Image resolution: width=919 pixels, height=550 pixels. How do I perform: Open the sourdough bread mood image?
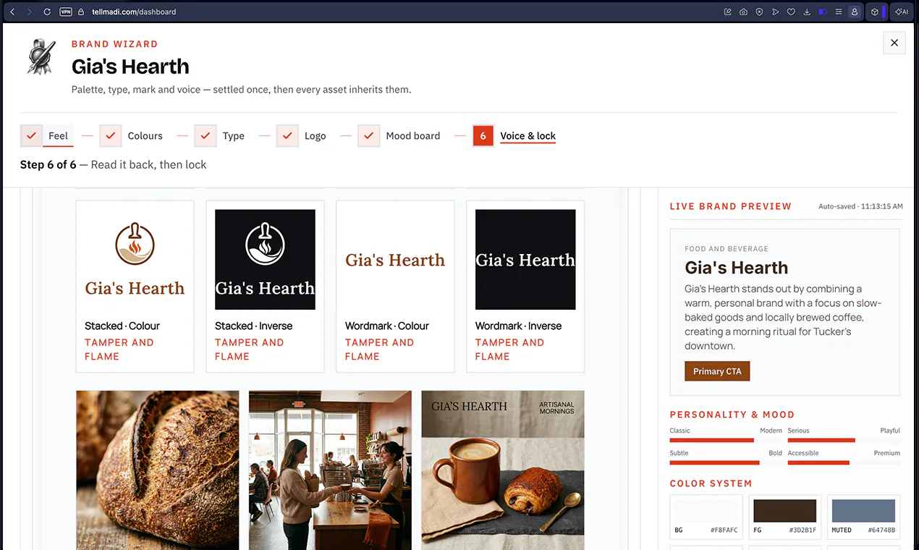point(158,470)
